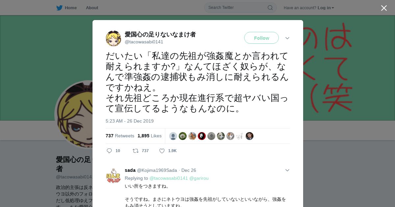Screen dimensions: 395x207
Task: Click the Twitter bird Home icon
Action: (59, 8)
